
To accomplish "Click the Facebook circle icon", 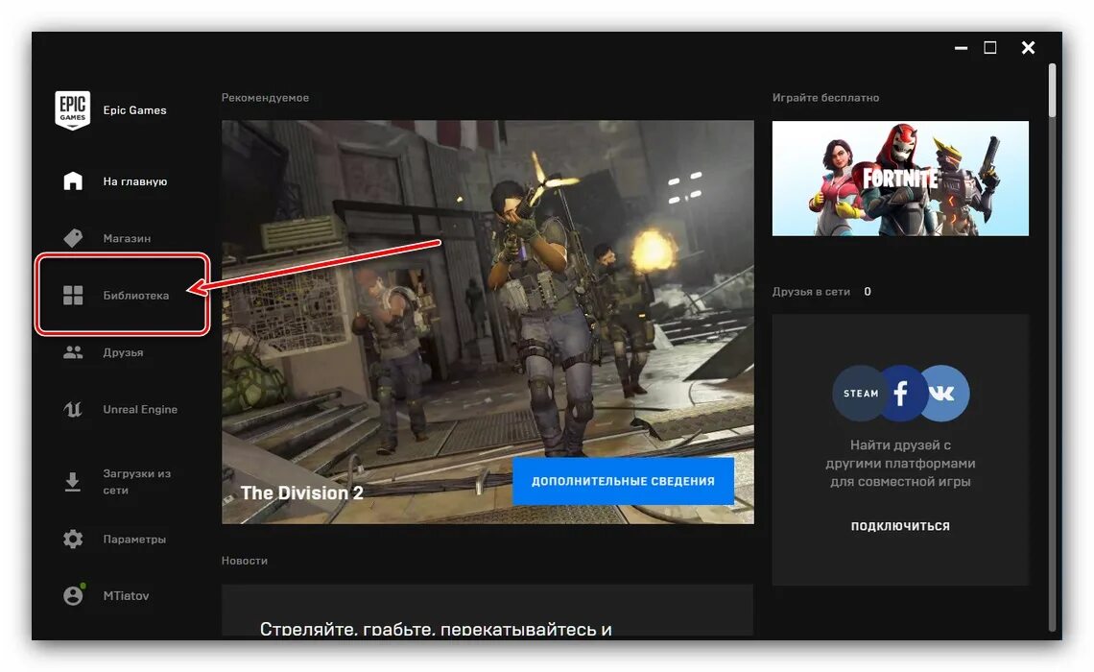I will pos(901,393).
